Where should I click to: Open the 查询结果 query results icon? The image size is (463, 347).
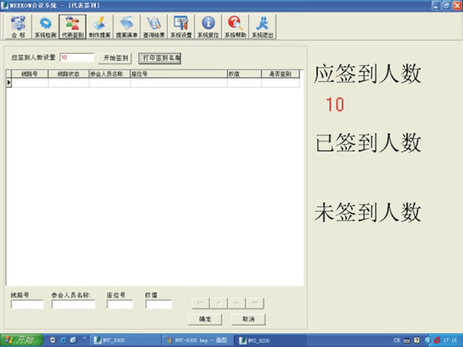coord(154,26)
